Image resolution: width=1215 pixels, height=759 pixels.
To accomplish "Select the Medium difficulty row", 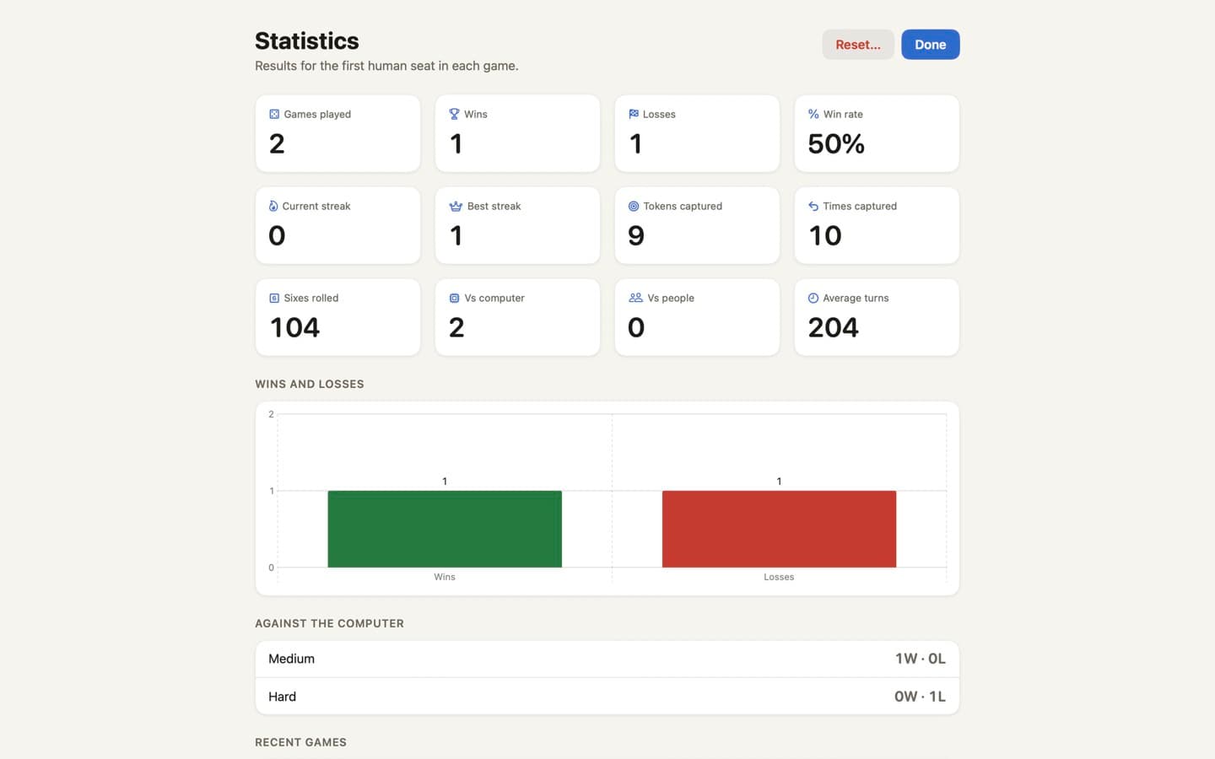I will point(607,659).
